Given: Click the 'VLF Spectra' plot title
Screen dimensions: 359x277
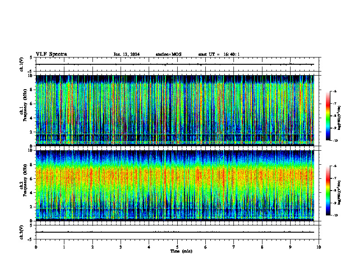Looking at the screenshot, I should [x=51, y=54].
